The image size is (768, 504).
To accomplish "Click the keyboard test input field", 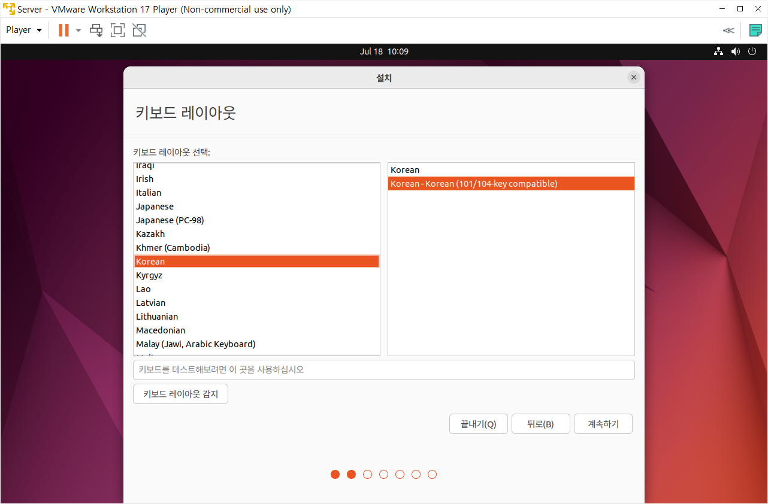I will coord(384,370).
